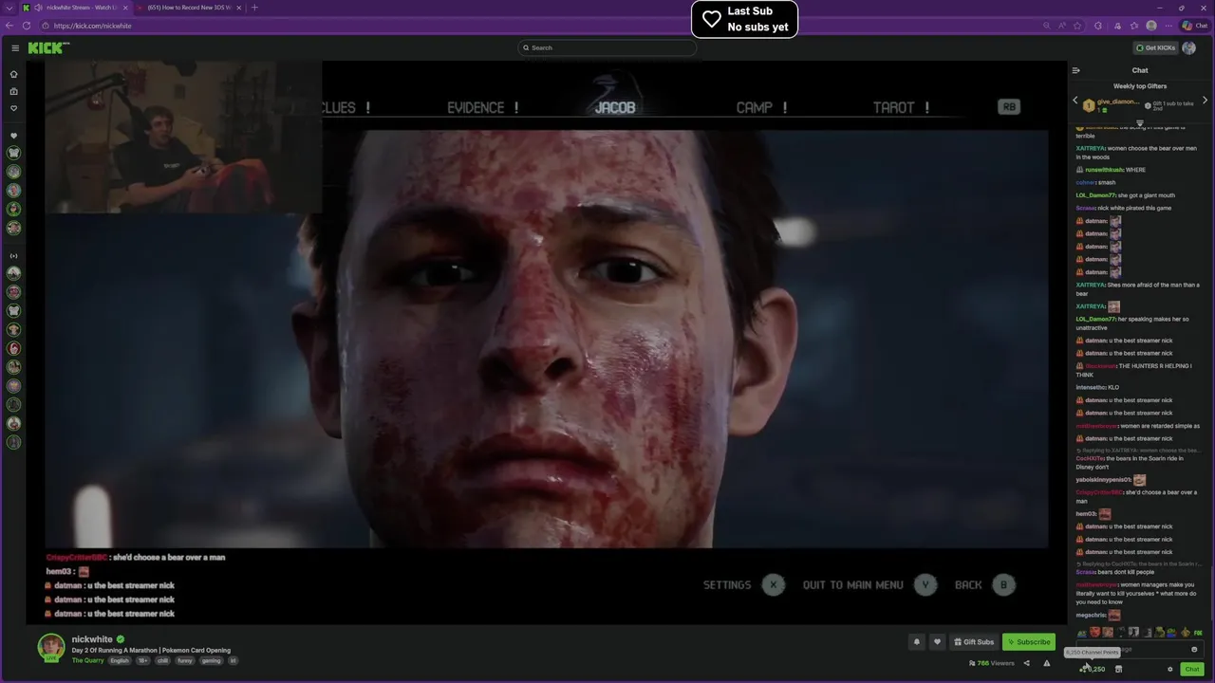Image resolution: width=1215 pixels, height=683 pixels.
Task: Click the 6,250 channel points balance
Action: click(x=1093, y=669)
